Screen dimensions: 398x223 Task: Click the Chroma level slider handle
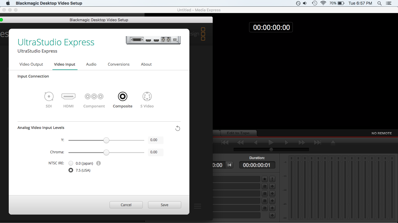coord(106,152)
